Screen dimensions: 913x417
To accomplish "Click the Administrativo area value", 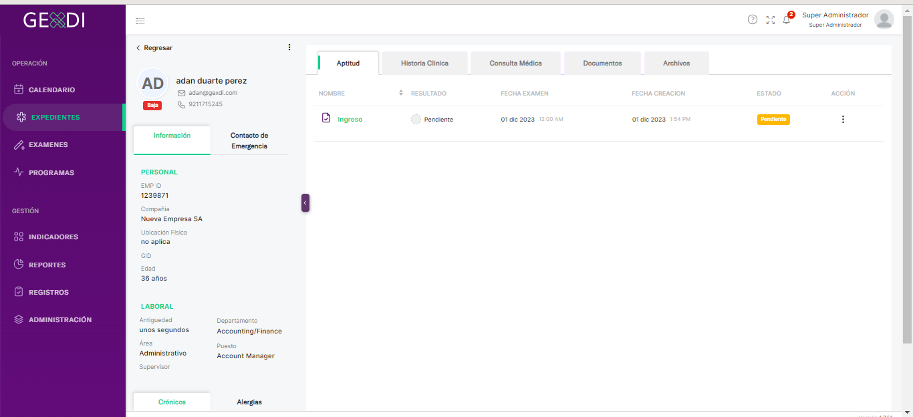I will click(x=163, y=353).
